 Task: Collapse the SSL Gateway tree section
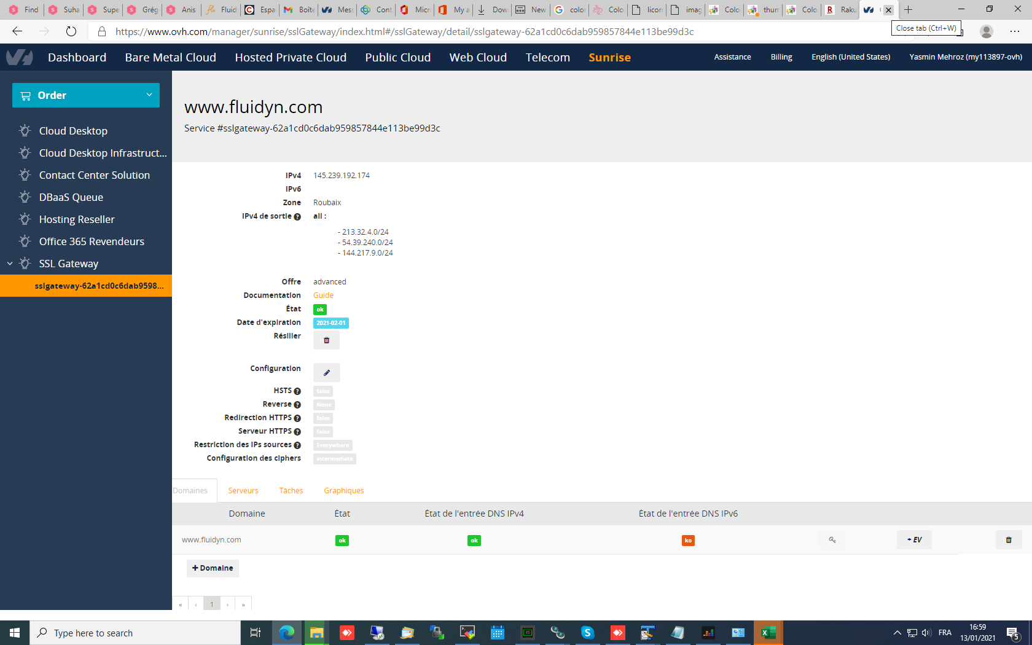(x=10, y=264)
